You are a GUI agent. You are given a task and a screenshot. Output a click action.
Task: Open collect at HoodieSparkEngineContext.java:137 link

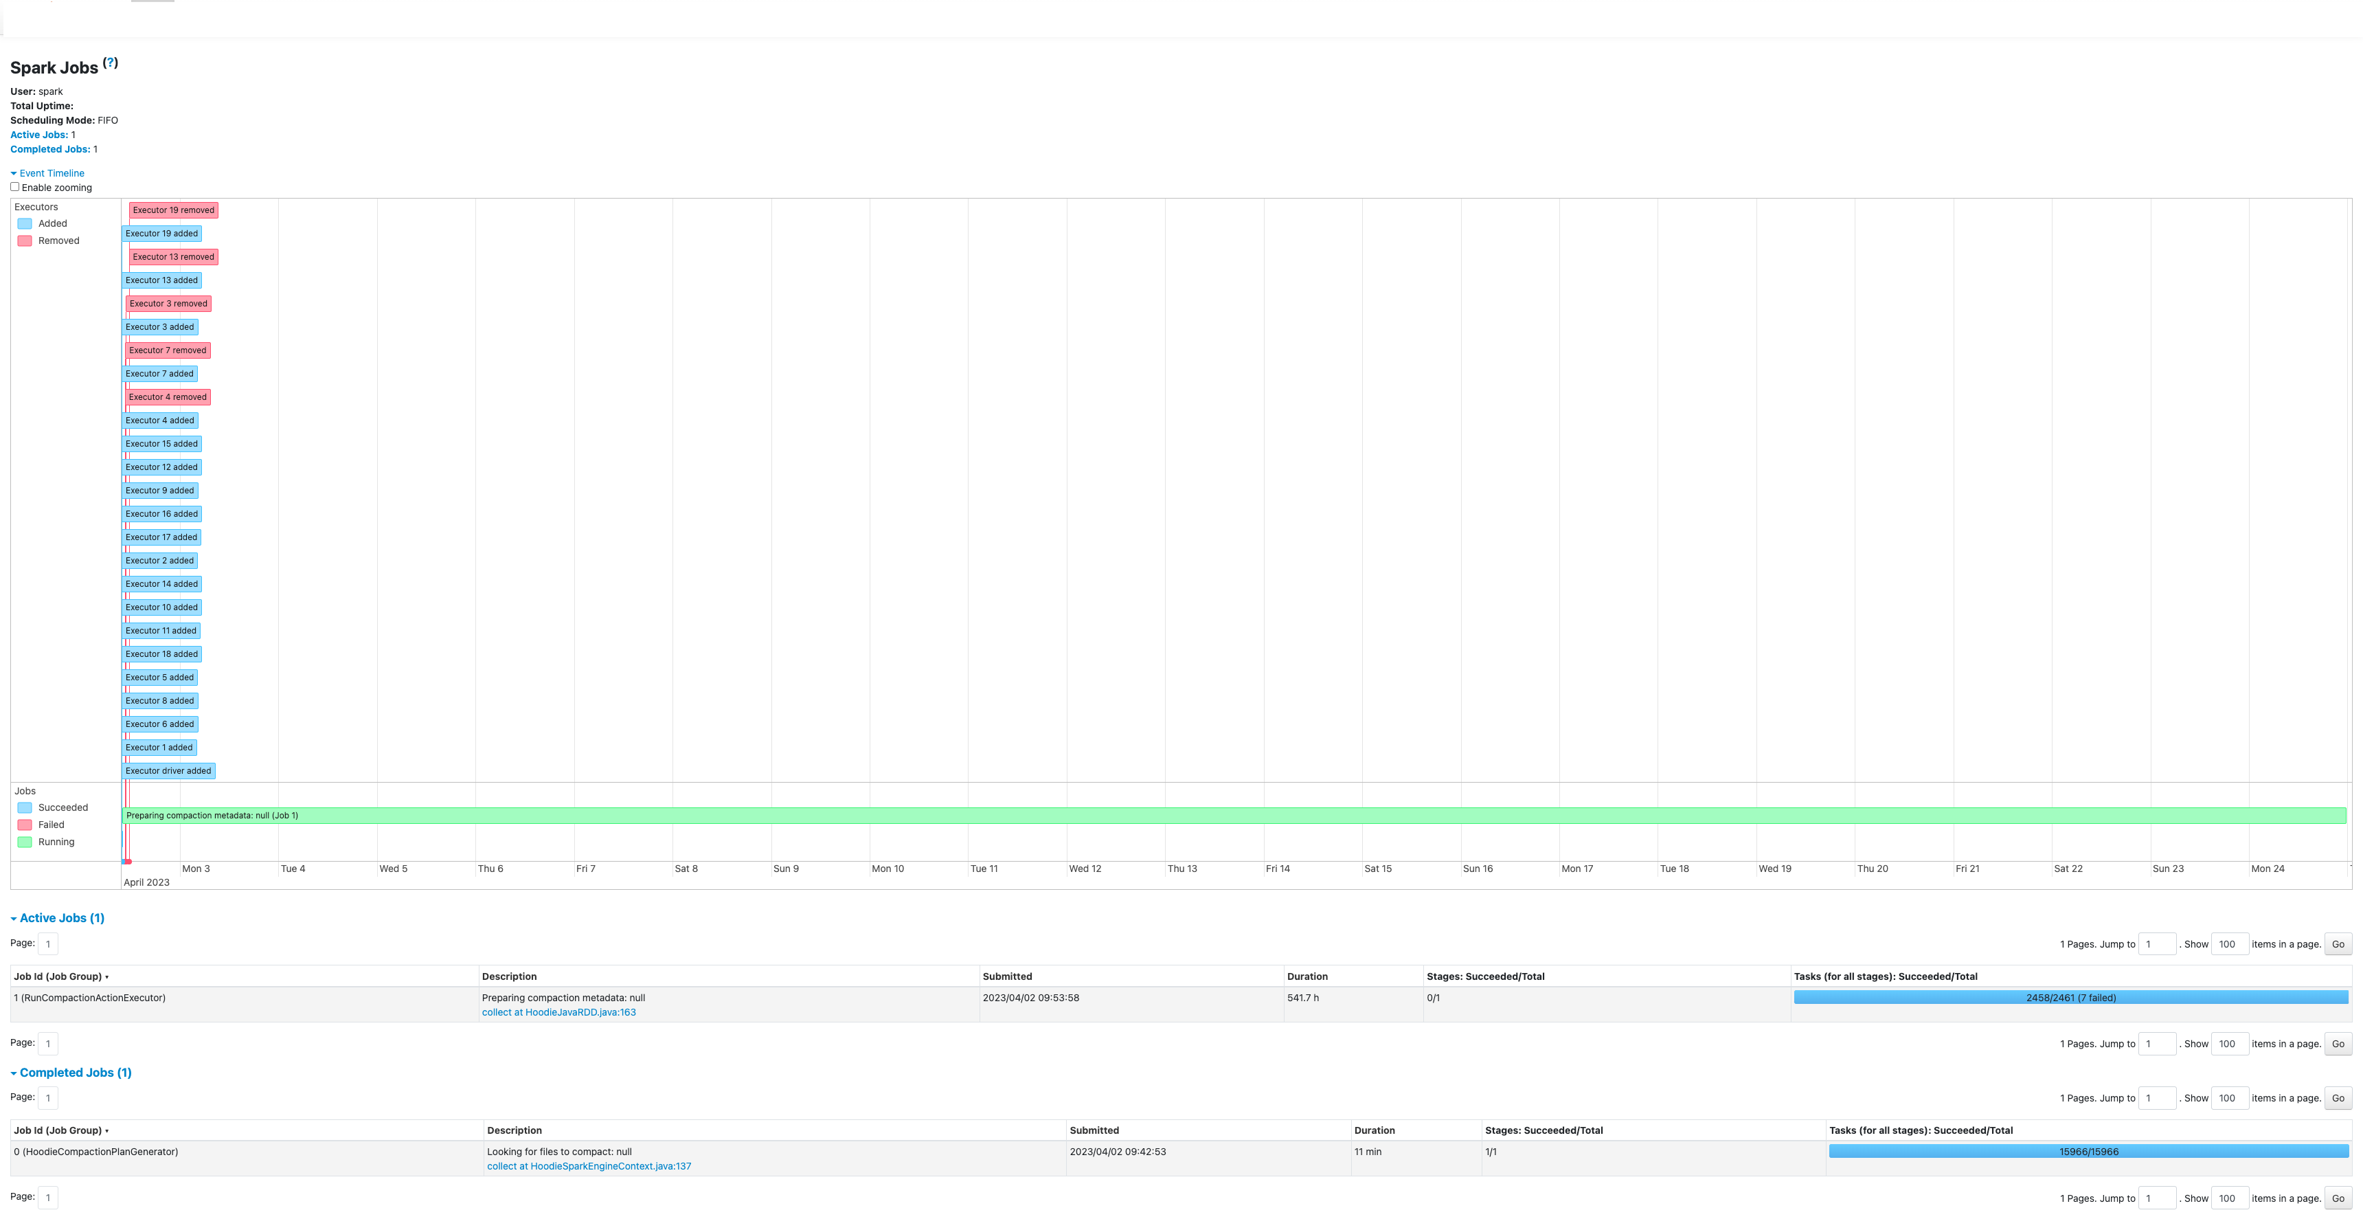(x=589, y=1166)
